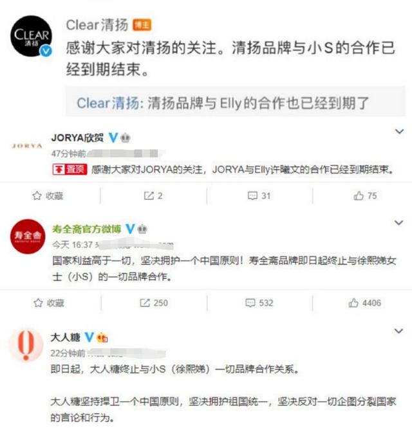The height and width of the screenshot is (428, 412).
Task: Like the JORYA post with 75 likes
Action: pos(365,196)
